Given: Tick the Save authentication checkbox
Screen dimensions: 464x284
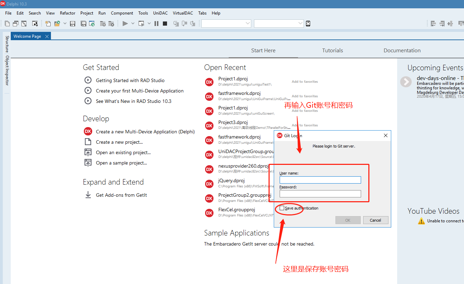Looking at the screenshot, I should coord(282,208).
